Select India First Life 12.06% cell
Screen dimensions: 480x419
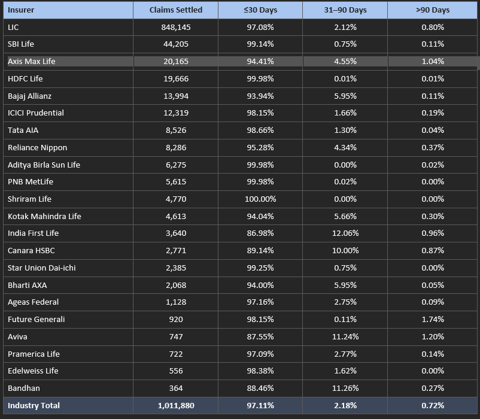[x=345, y=233]
